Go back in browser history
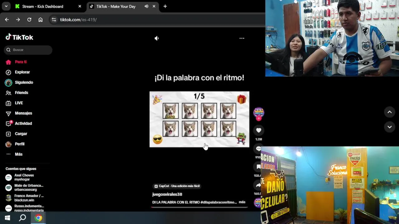The width and height of the screenshot is (399, 224). [7, 20]
